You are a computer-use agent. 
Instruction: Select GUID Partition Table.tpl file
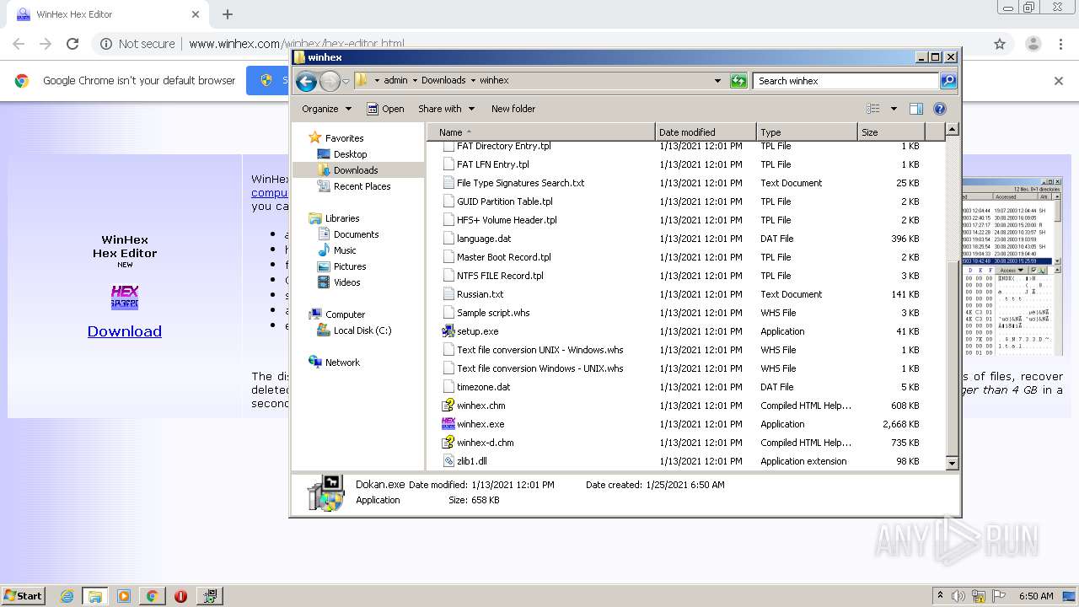(x=504, y=201)
